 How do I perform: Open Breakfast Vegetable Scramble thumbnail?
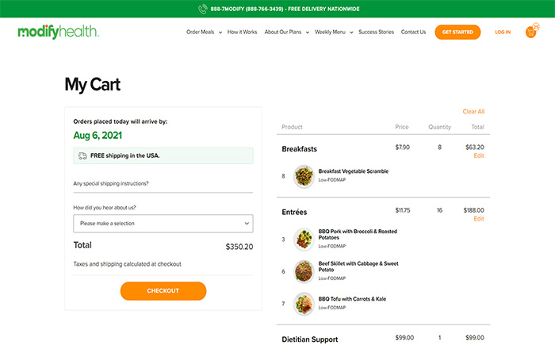[304, 176]
